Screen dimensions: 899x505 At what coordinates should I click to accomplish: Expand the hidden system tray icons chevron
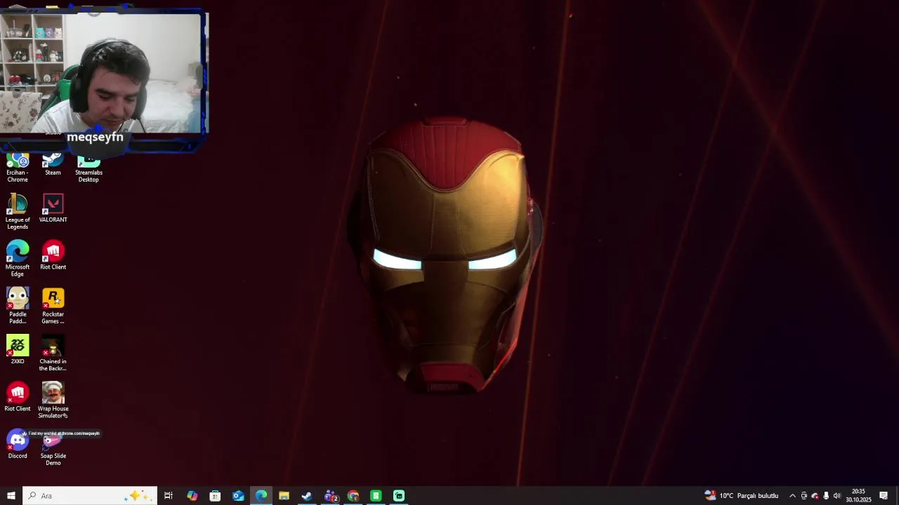[792, 496]
